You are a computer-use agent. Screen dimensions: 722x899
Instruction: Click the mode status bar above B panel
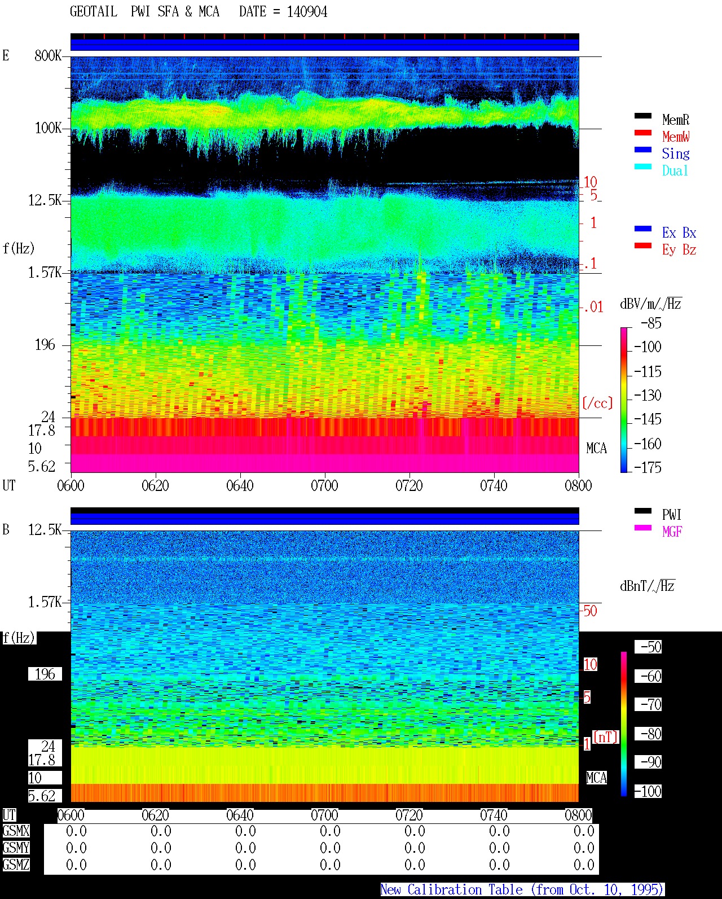pyautogui.click(x=324, y=516)
